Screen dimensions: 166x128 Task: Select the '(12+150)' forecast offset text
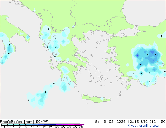[x=158, y=122]
